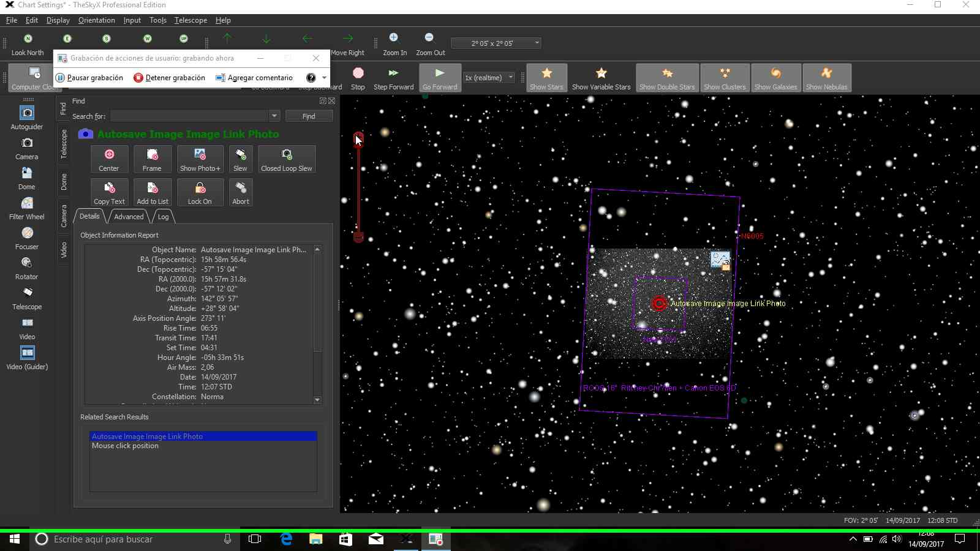Open the Camera panel in sidebar

click(x=27, y=148)
